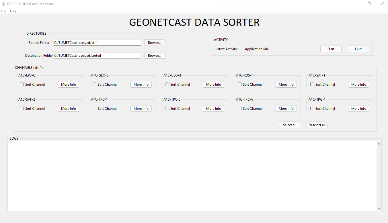The image size is (388, 223).
Task: Deselect all channels
Action: 317,125
